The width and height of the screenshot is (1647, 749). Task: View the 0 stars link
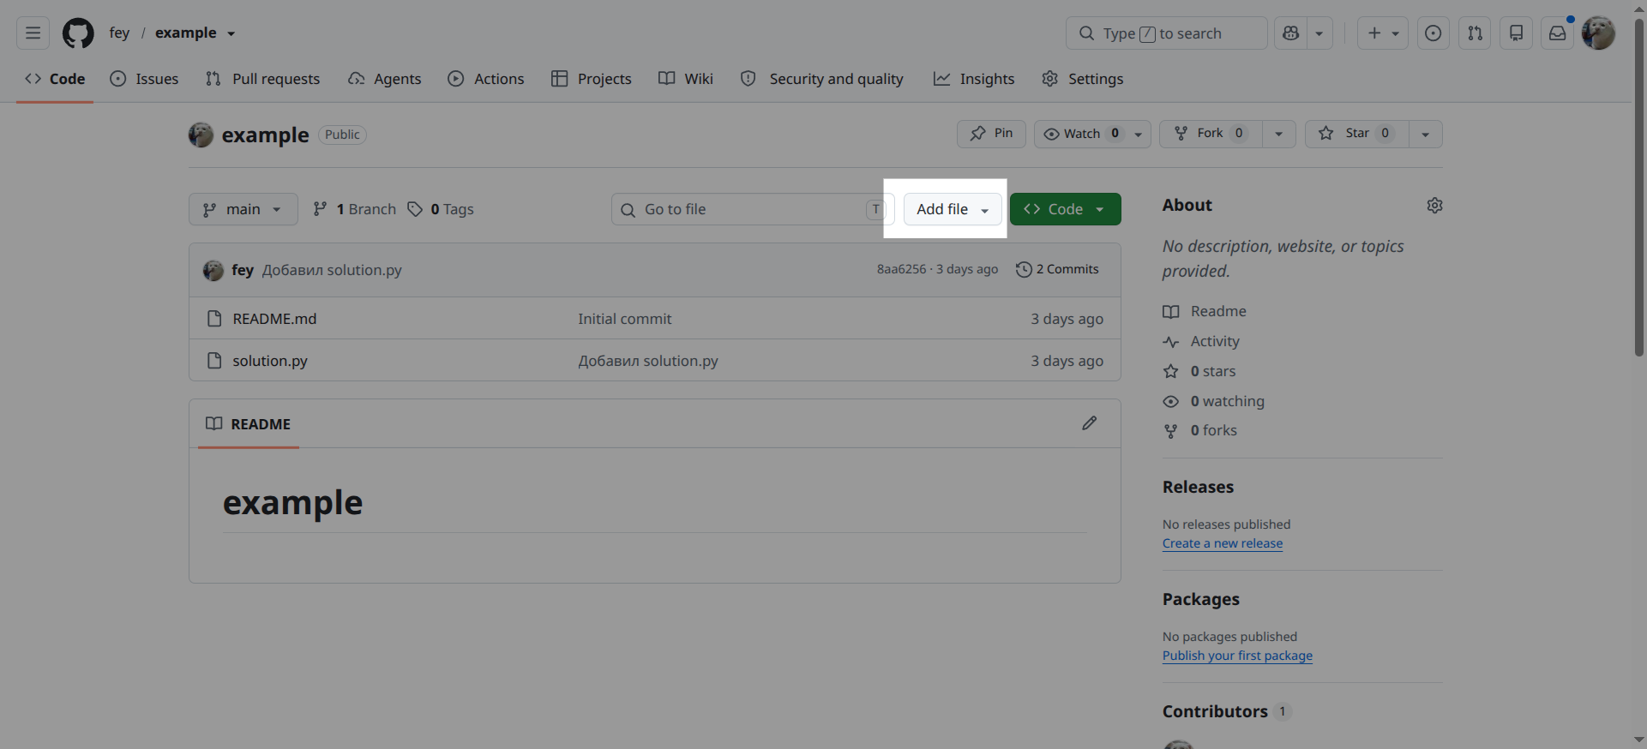(x=1199, y=371)
